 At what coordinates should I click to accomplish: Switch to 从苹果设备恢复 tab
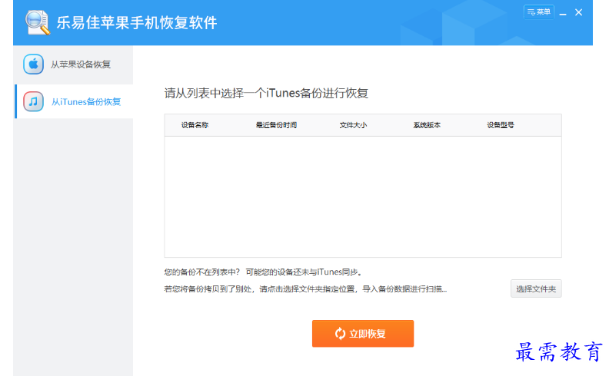point(74,64)
